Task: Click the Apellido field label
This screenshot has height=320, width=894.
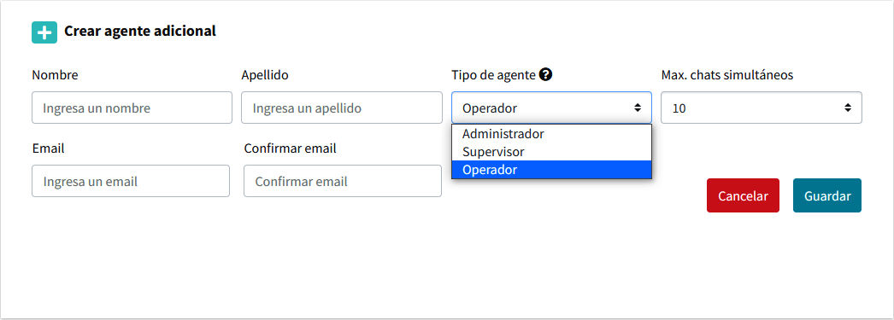Action: tap(265, 74)
